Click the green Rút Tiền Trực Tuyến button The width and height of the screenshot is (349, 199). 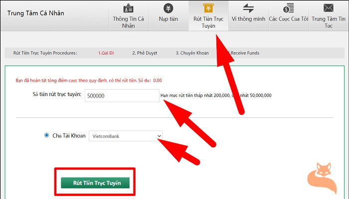click(x=95, y=183)
